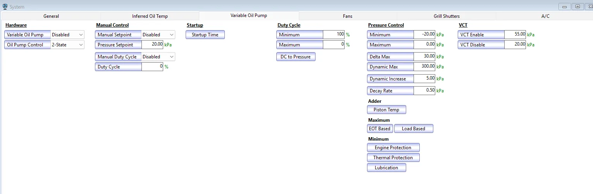Edit the Duty Cycle Maximum percent field
The width and height of the screenshot is (593, 194).
334,45
